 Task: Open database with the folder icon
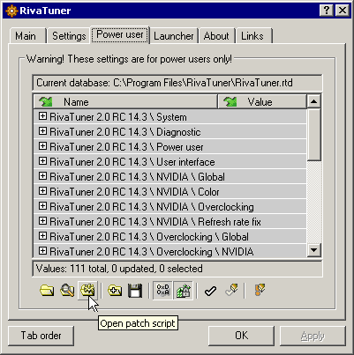click(47, 291)
